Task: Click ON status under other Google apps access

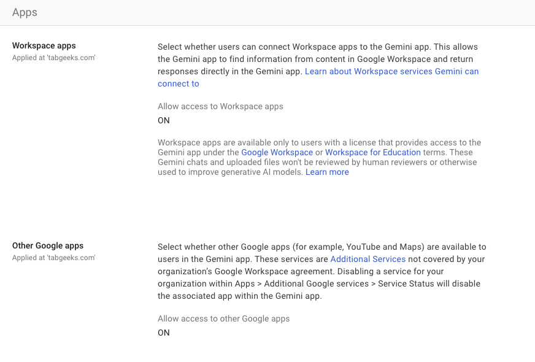Action: (x=163, y=333)
